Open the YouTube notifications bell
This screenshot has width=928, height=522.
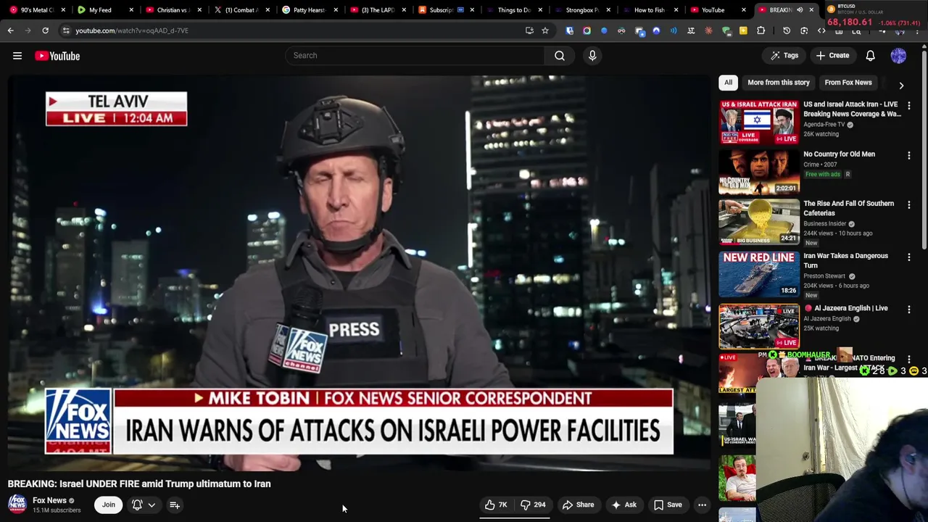(871, 55)
